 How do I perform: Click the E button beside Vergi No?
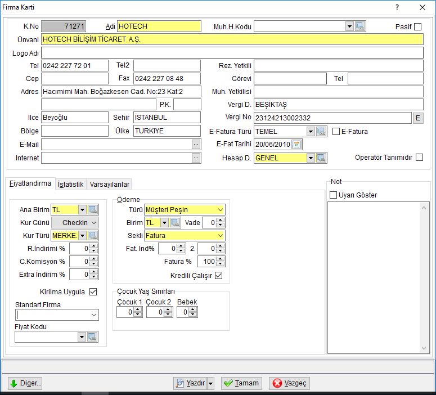point(418,118)
